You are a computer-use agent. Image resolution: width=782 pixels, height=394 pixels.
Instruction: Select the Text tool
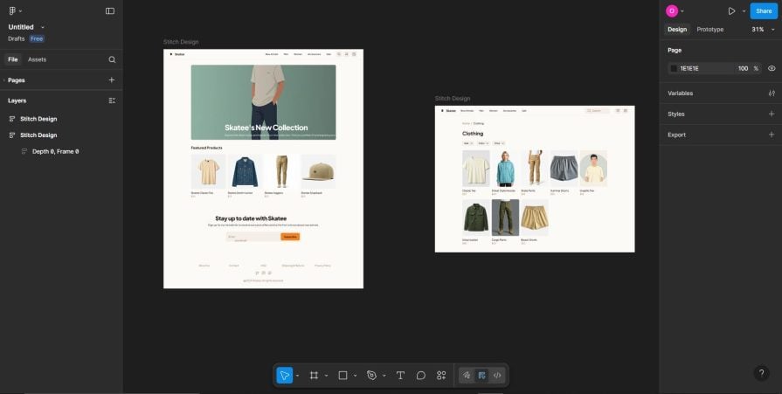pyautogui.click(x=400, y=375)
